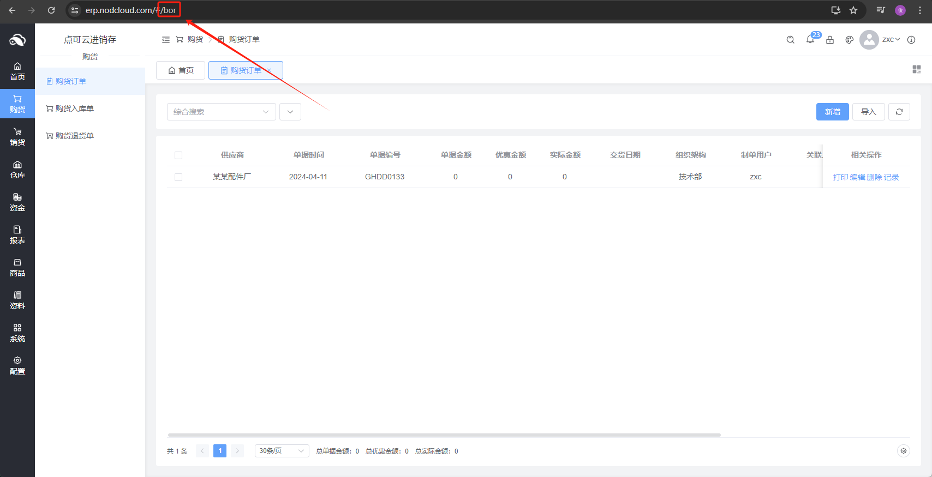
Task: Click the 交货日期 column header
Action: [x=625, y=155]
